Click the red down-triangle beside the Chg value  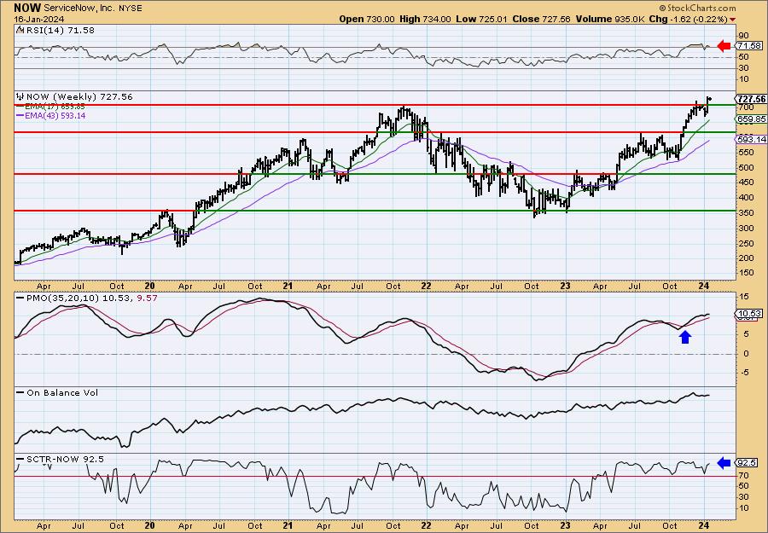point(732,20)
